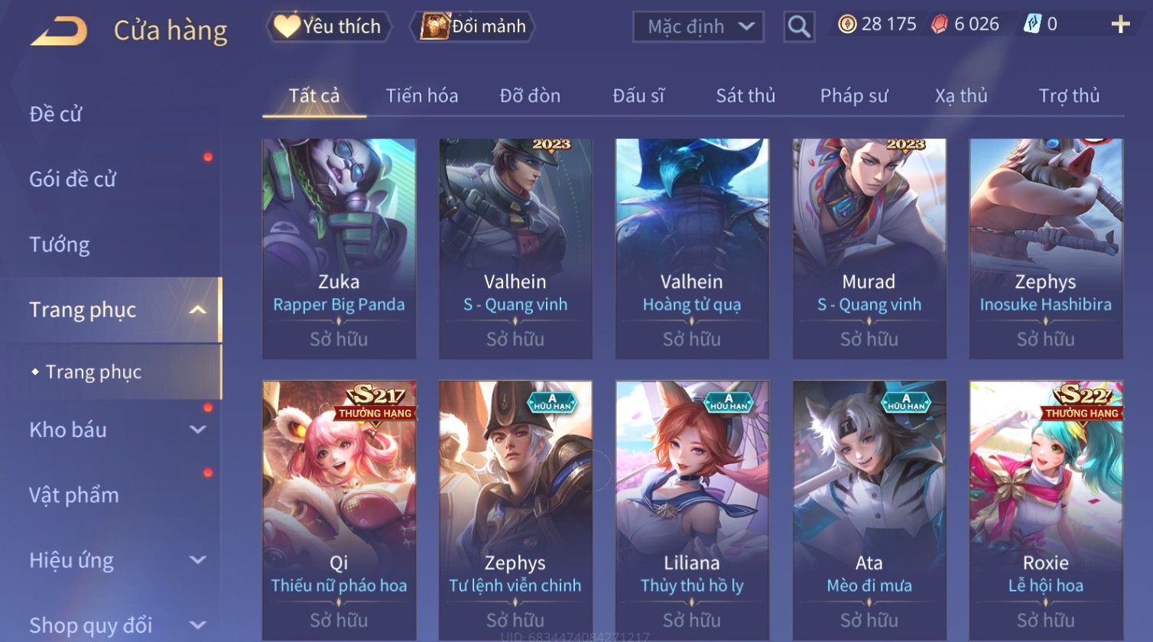Select the Zuka Rapper Big Panda skin card
The image size is (1153, 642).
pos(339,248)
